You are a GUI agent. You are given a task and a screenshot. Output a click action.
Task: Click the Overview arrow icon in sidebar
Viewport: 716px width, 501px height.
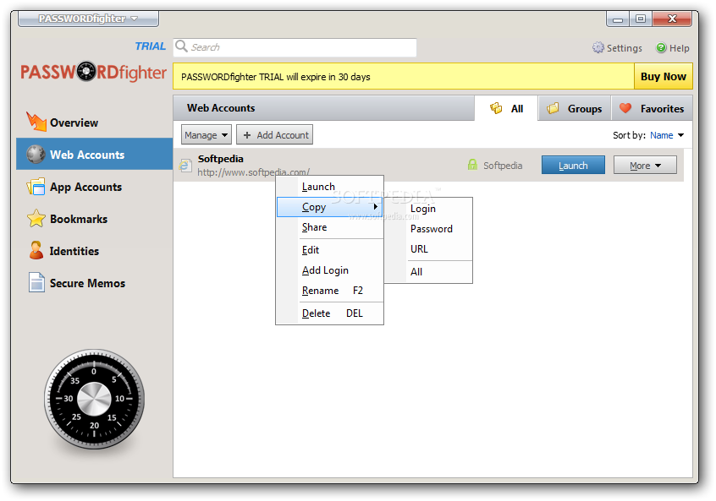(36, 122)
